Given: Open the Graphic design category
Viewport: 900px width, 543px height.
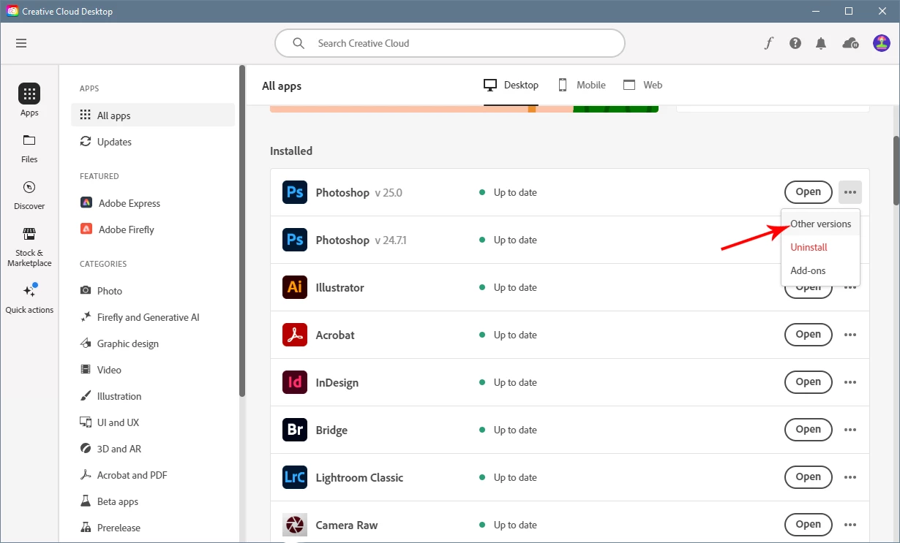Looking at the screenshot, I should 153,343.
